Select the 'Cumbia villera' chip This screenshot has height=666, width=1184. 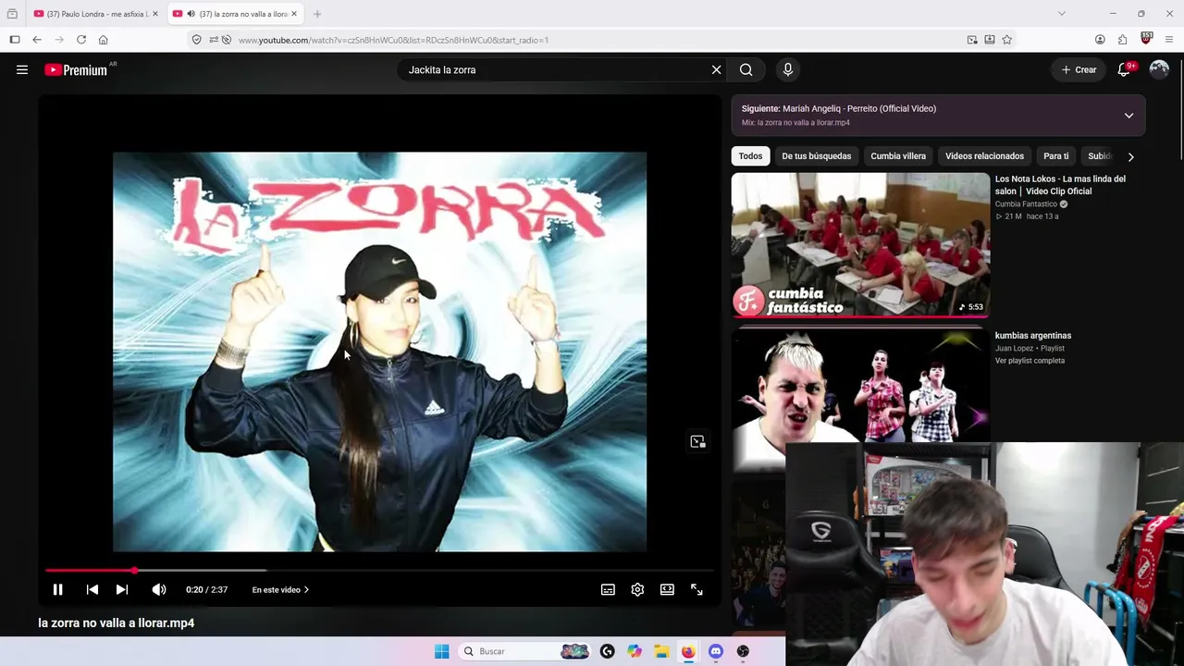(x=898, y=156)
